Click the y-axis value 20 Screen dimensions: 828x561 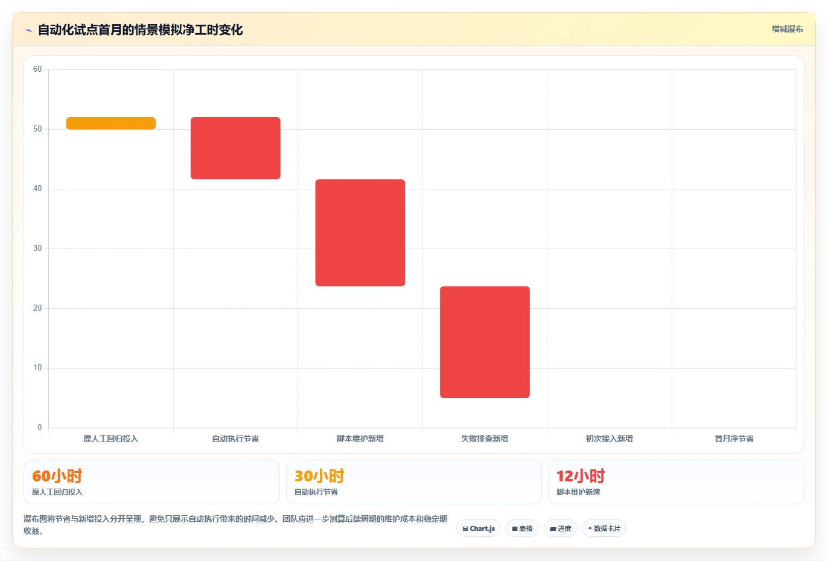[37, 308]
